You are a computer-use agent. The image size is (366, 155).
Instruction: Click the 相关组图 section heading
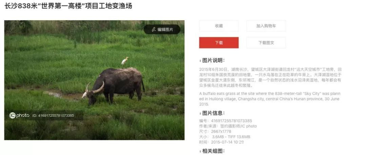click(212, 151)
